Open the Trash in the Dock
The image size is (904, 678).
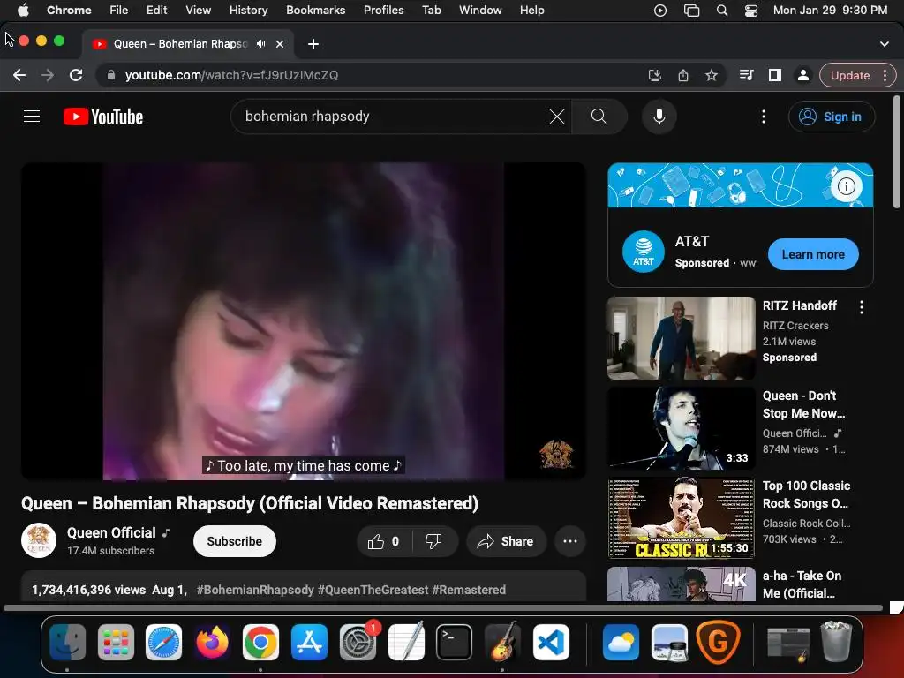click(x=836, y=642)
